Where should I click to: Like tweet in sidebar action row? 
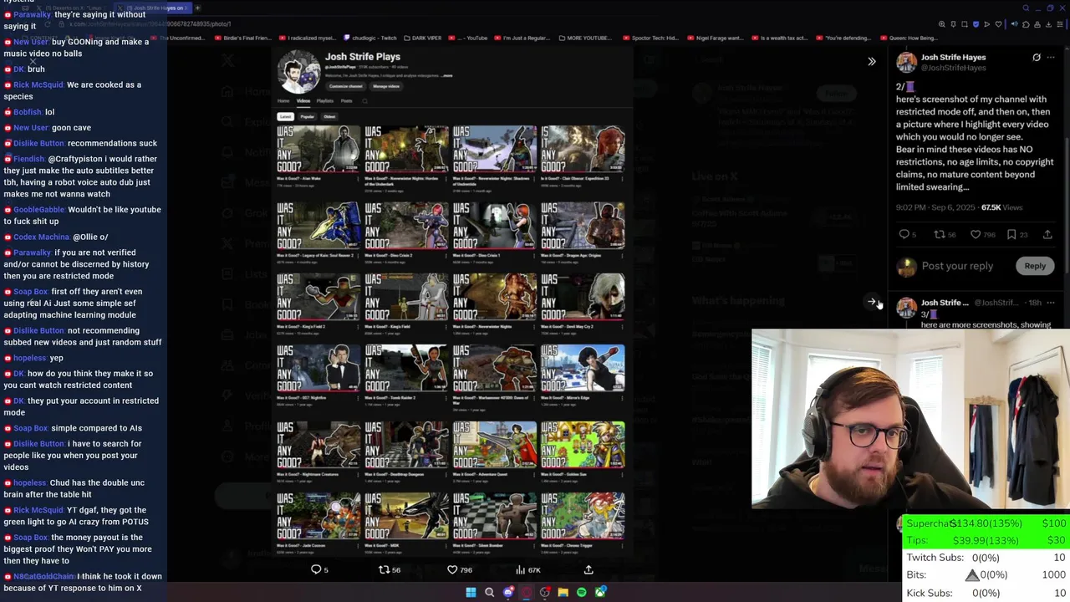tap(975, 234)
